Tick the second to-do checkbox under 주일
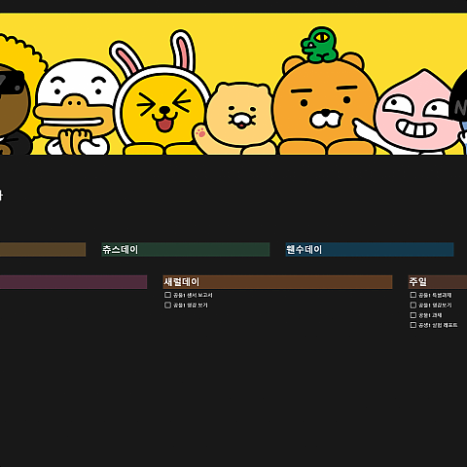The height and width of the screenshot is (467, 467). pyautogui.click(x=413, y=305)
